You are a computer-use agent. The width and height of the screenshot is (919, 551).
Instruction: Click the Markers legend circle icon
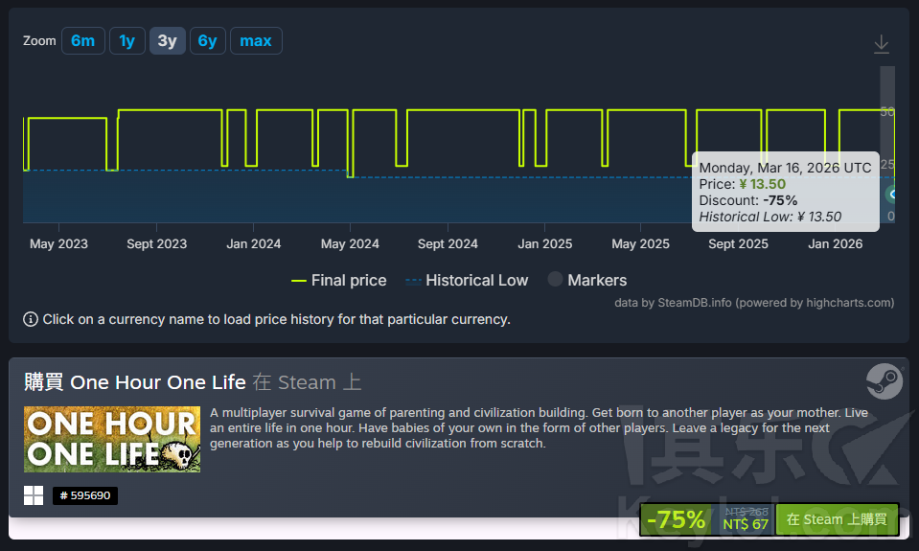click(555, 280)
